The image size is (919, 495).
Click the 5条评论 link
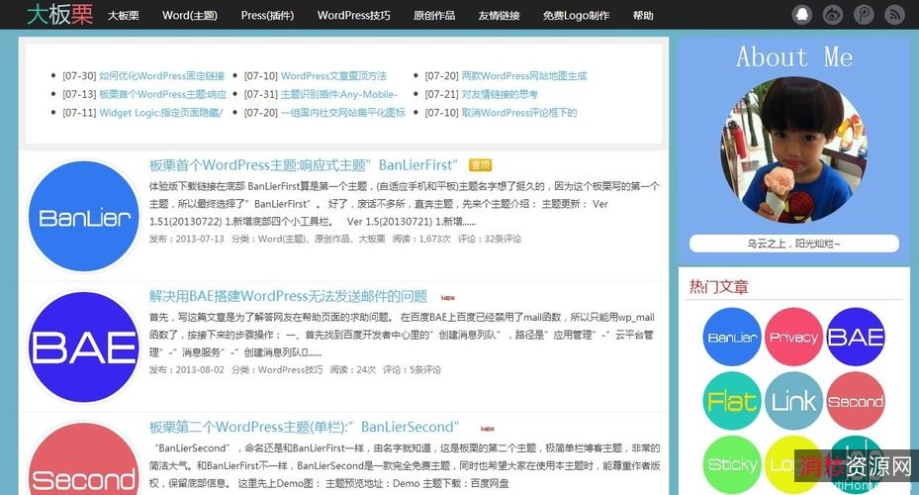tap(425, 369)
